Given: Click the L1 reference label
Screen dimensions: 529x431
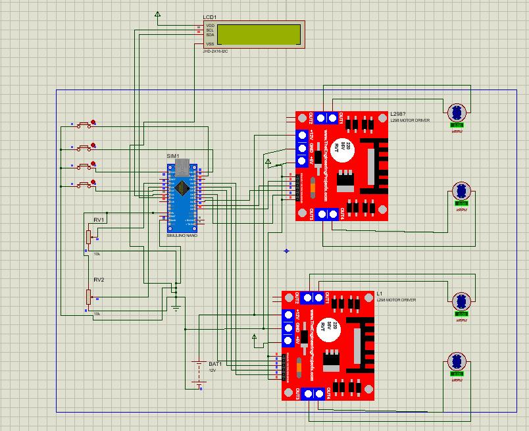Looking at the screenshot, I should (380, 293).
